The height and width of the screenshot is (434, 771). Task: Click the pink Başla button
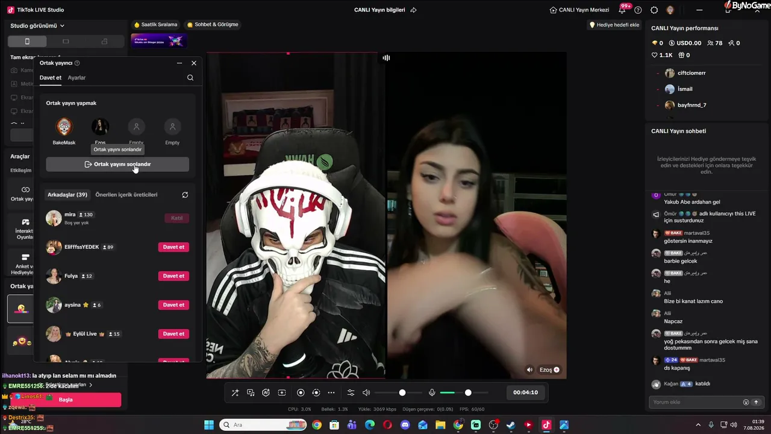pyautogui.click(x=66, y=400)
